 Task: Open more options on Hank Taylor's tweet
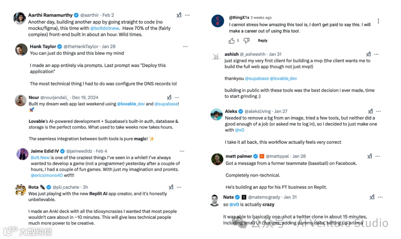[x=185, y=47]
